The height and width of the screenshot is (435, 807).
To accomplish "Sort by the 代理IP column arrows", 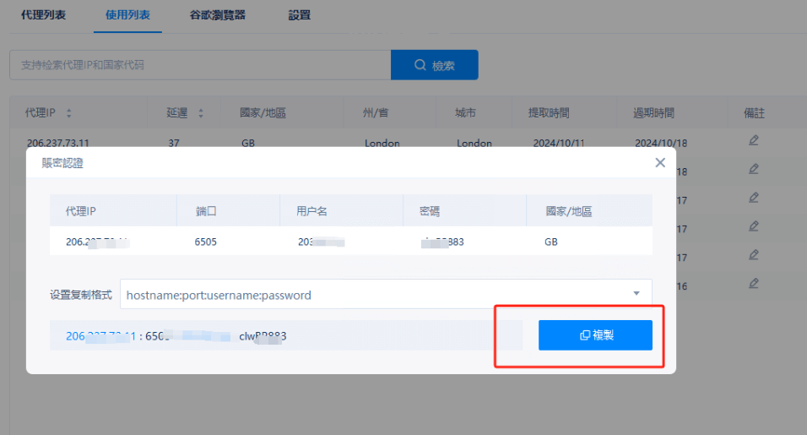I will pos(69,113).
